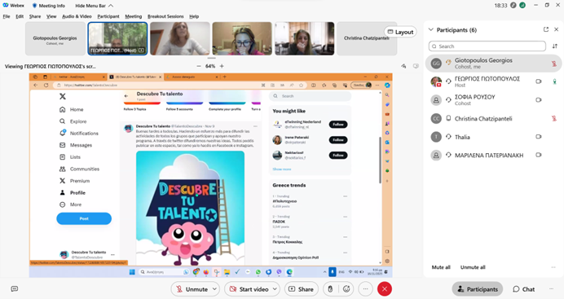The image size is (564, 299).
Task: Click Descubre Tu Talento post image
Action: [x=190, y=209]
